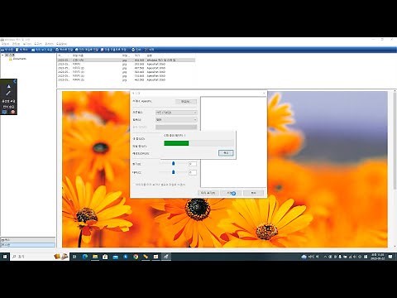The height and width of the screenshot is (298, 397).
Task: Open the 도움말 (Help) menu
Action: (x=61, y=44)
